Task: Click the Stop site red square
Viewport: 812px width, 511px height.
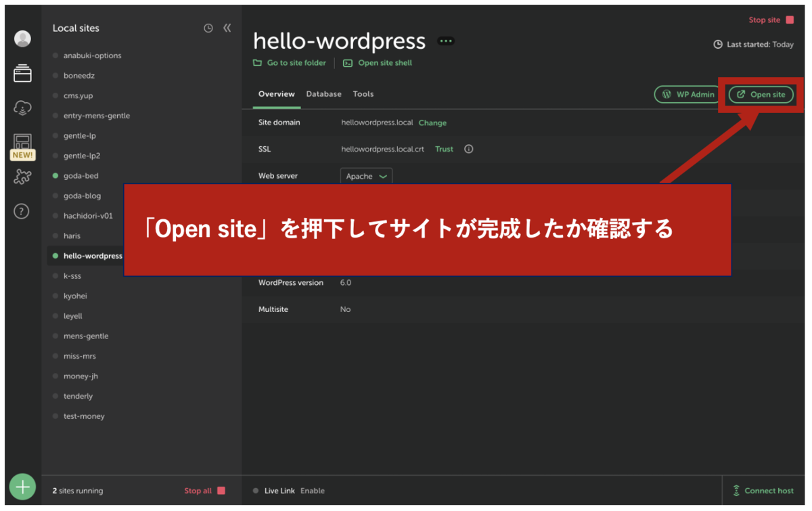Action: (x=790, y=20)
